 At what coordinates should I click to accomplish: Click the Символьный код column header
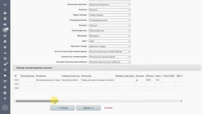(70, 76)
